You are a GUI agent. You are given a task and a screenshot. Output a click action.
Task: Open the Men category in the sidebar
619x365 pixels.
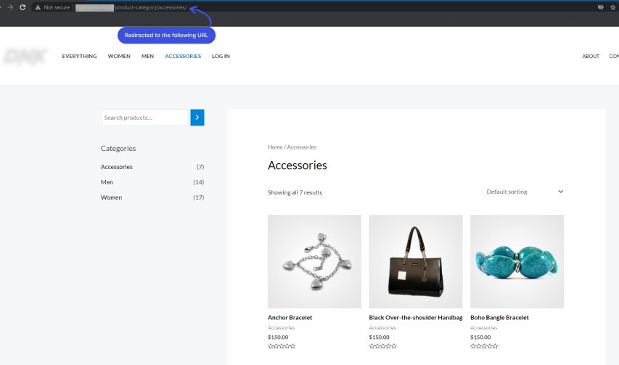(x=107, y=182)
